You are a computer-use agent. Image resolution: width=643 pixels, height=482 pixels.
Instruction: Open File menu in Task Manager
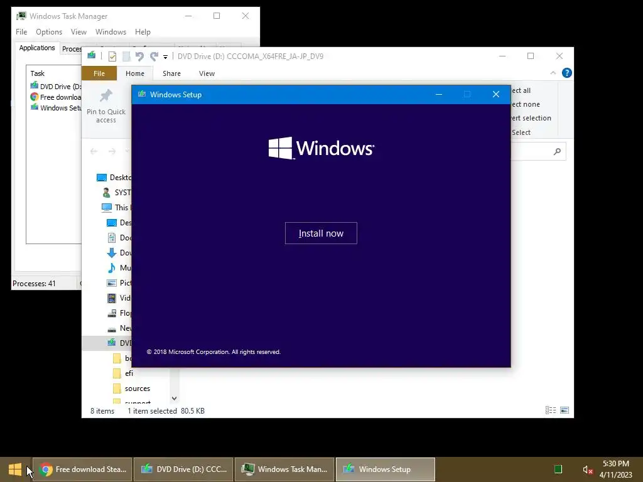pyautogui.click(x=21, y=32)
